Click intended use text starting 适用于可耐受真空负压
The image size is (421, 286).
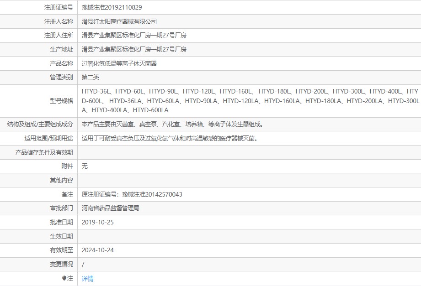coord(170,138)
